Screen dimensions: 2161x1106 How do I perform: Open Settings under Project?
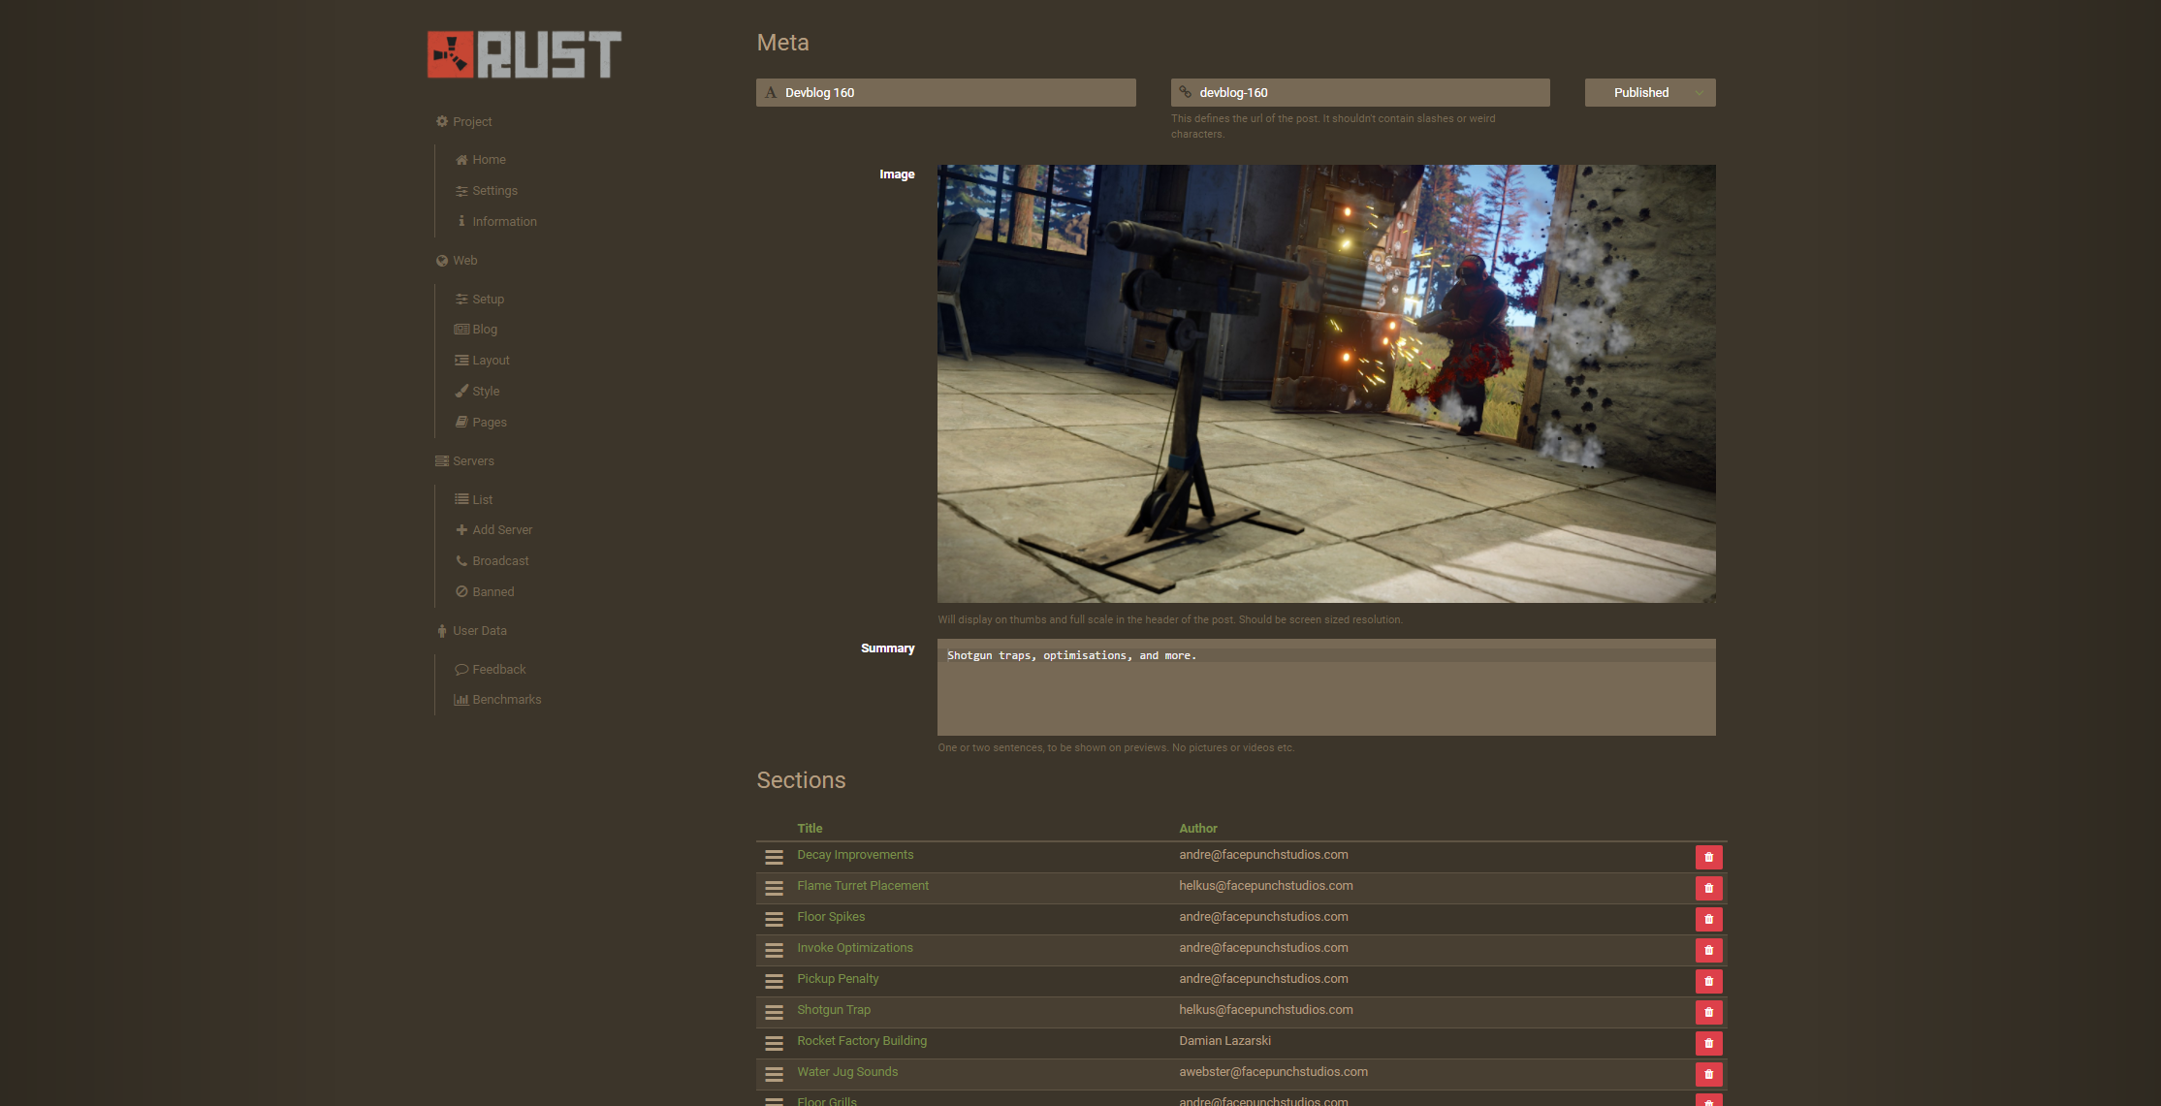[x=486, y=191]
